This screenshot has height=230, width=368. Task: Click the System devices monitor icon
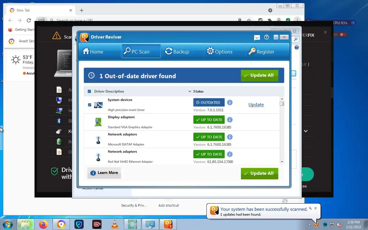coord(98,105)
